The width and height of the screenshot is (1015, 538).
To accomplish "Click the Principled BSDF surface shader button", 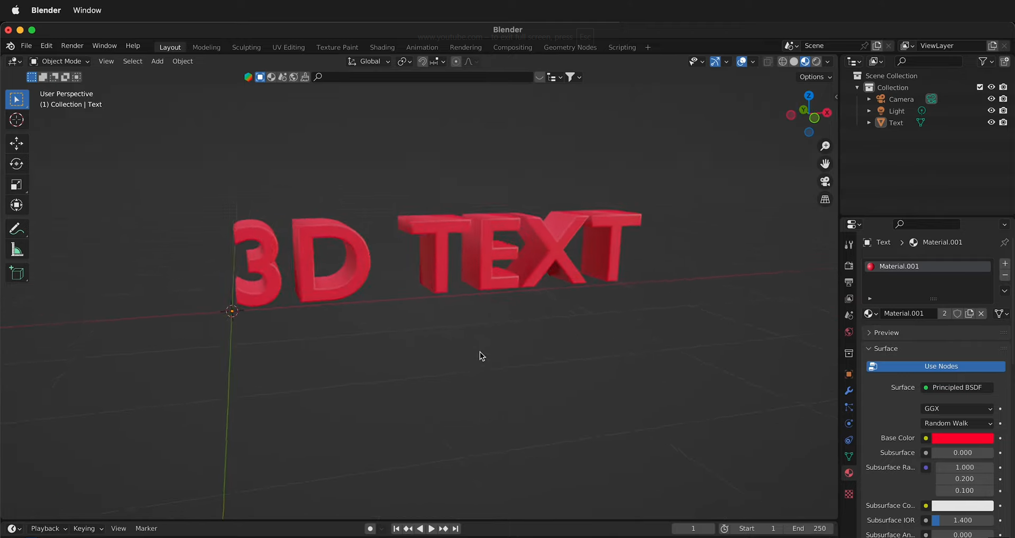I will (956, 387).
